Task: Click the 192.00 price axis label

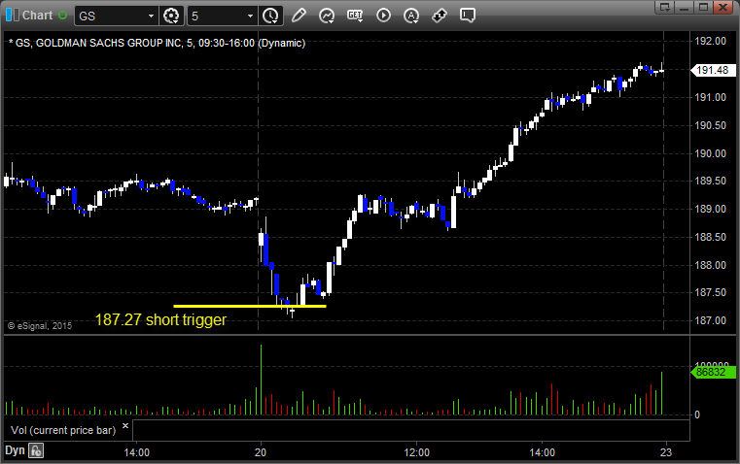Action: 710,41
